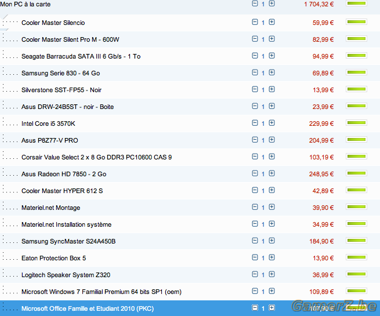Open Logitech Speaker System Z320 item

pyautogui.click(x=66, y=275)
